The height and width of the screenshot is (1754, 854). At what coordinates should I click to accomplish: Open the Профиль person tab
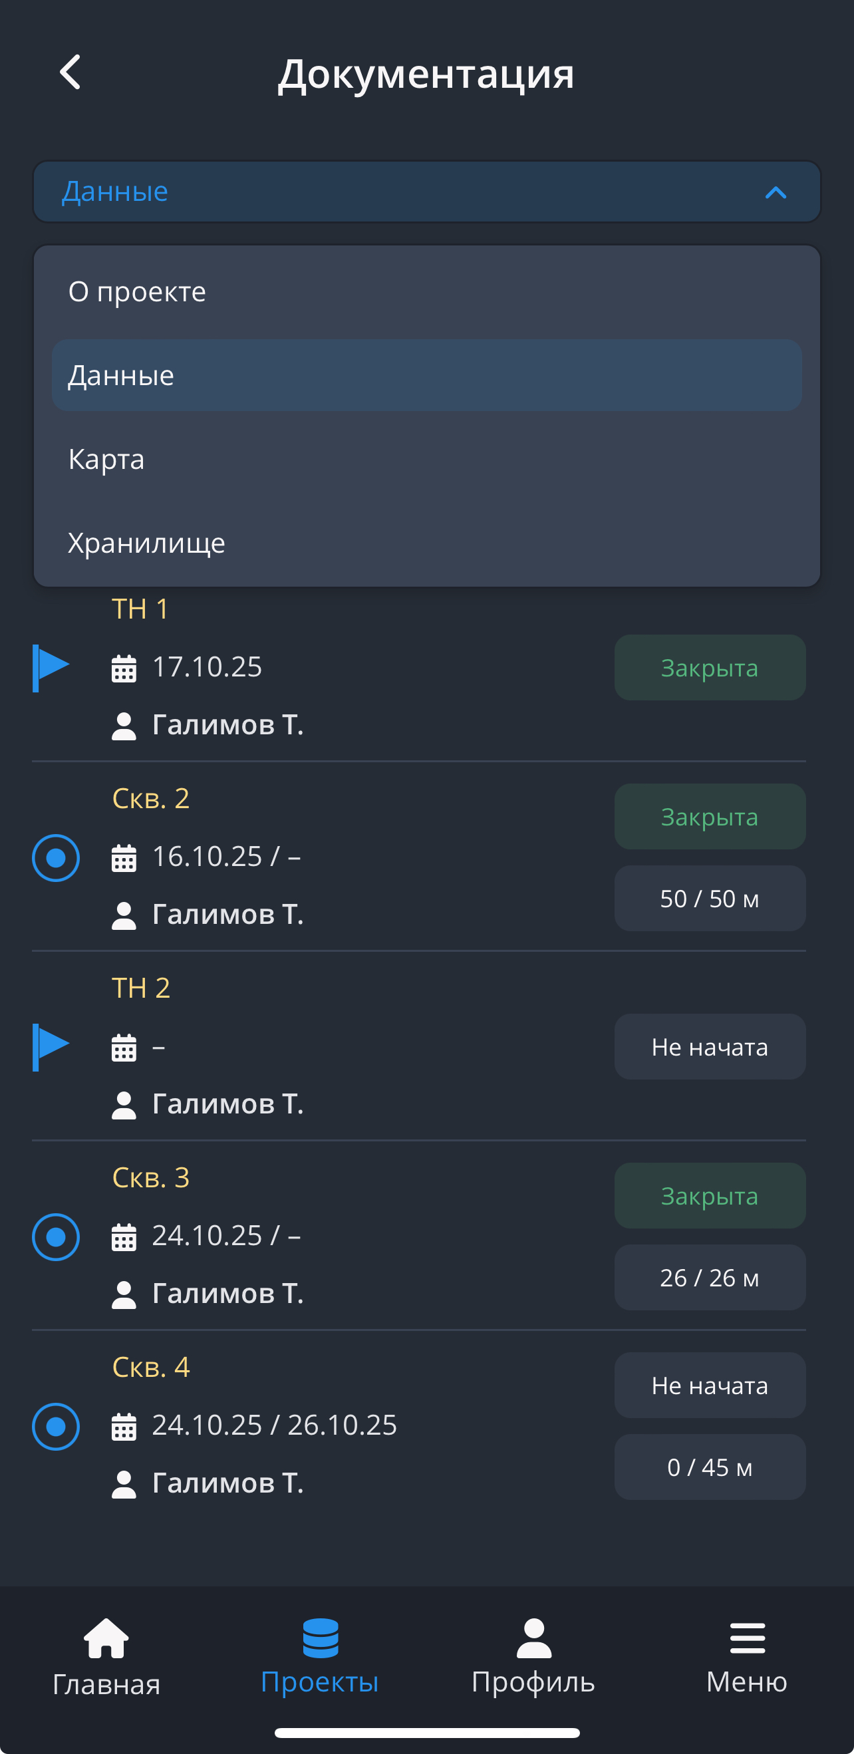coord(533,1658)
